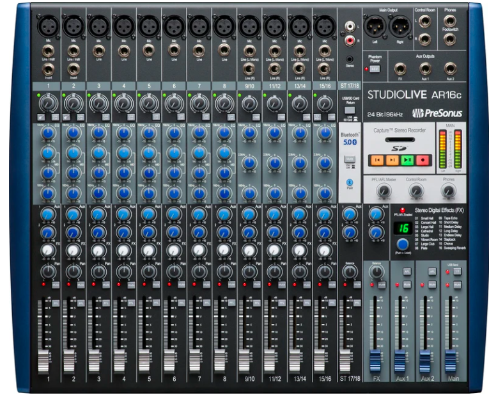Click the green FX preset display showing 16

tap(403, 228)
